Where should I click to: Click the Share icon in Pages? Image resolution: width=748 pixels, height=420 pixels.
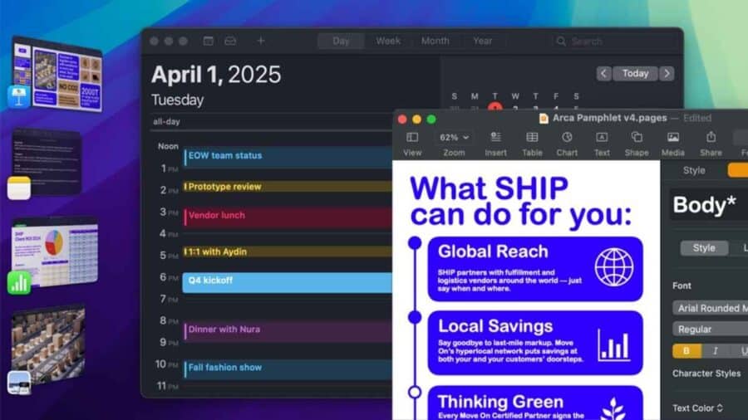click(711, 137)
